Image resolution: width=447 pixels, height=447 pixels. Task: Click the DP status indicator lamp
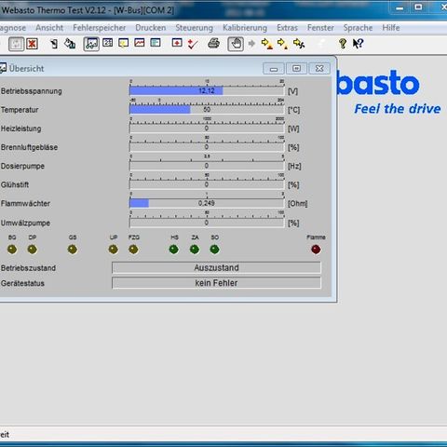(x=33, y=250)
